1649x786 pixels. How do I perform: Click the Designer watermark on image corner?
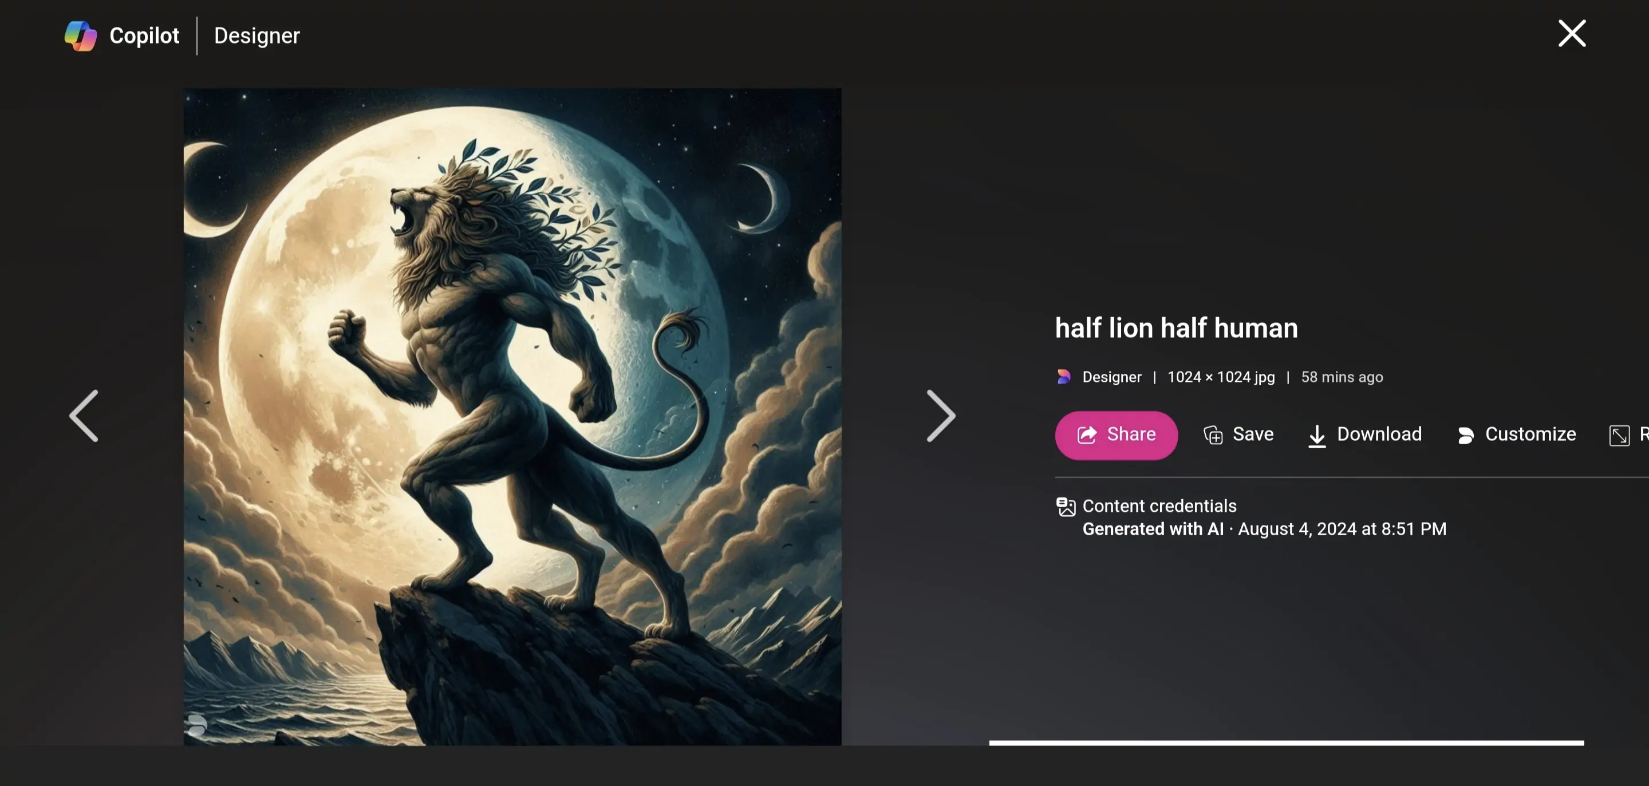tap(197, 725)
